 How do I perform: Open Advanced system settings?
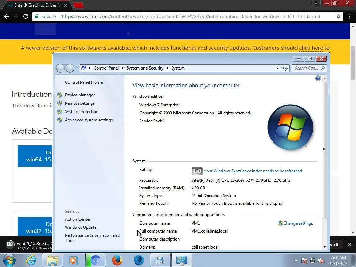point(89,120)
